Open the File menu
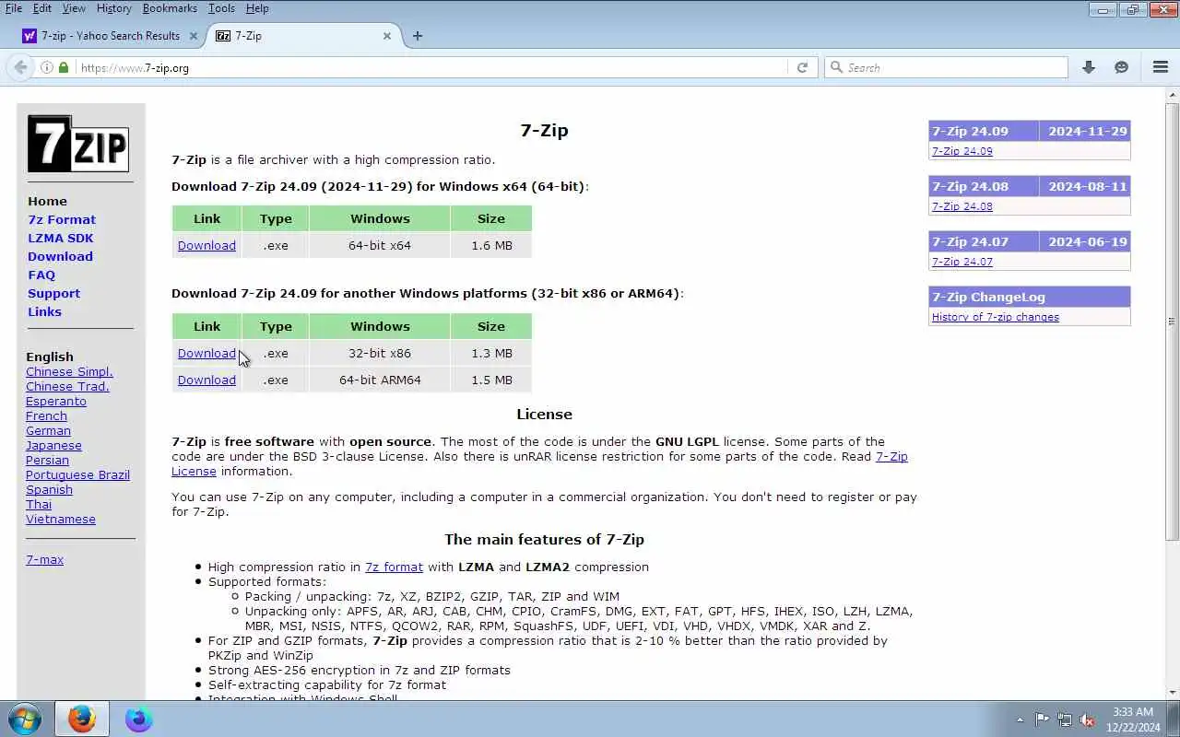 click(14, 8)
